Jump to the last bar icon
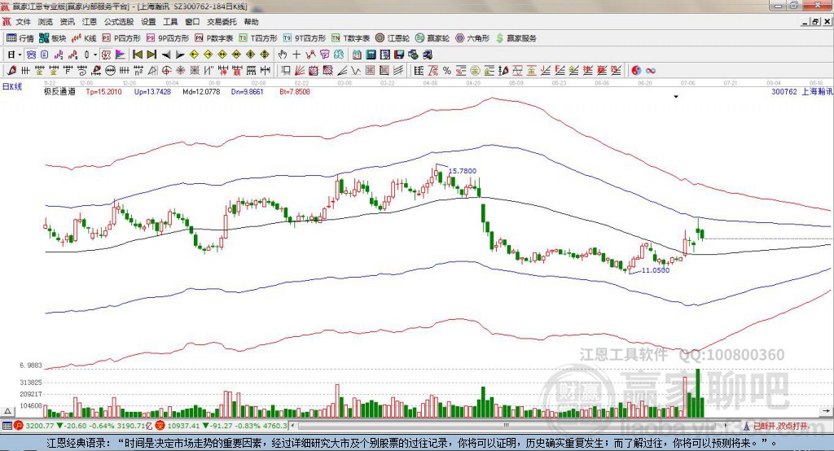The image size is (834, 451). point(151,55)
